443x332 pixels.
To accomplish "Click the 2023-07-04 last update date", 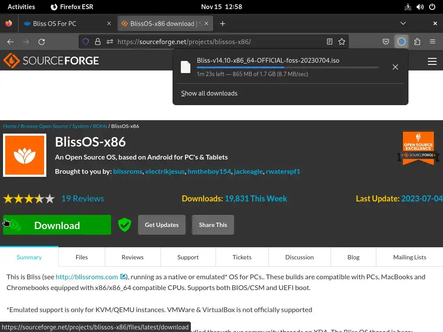I will tap(422, 199).
